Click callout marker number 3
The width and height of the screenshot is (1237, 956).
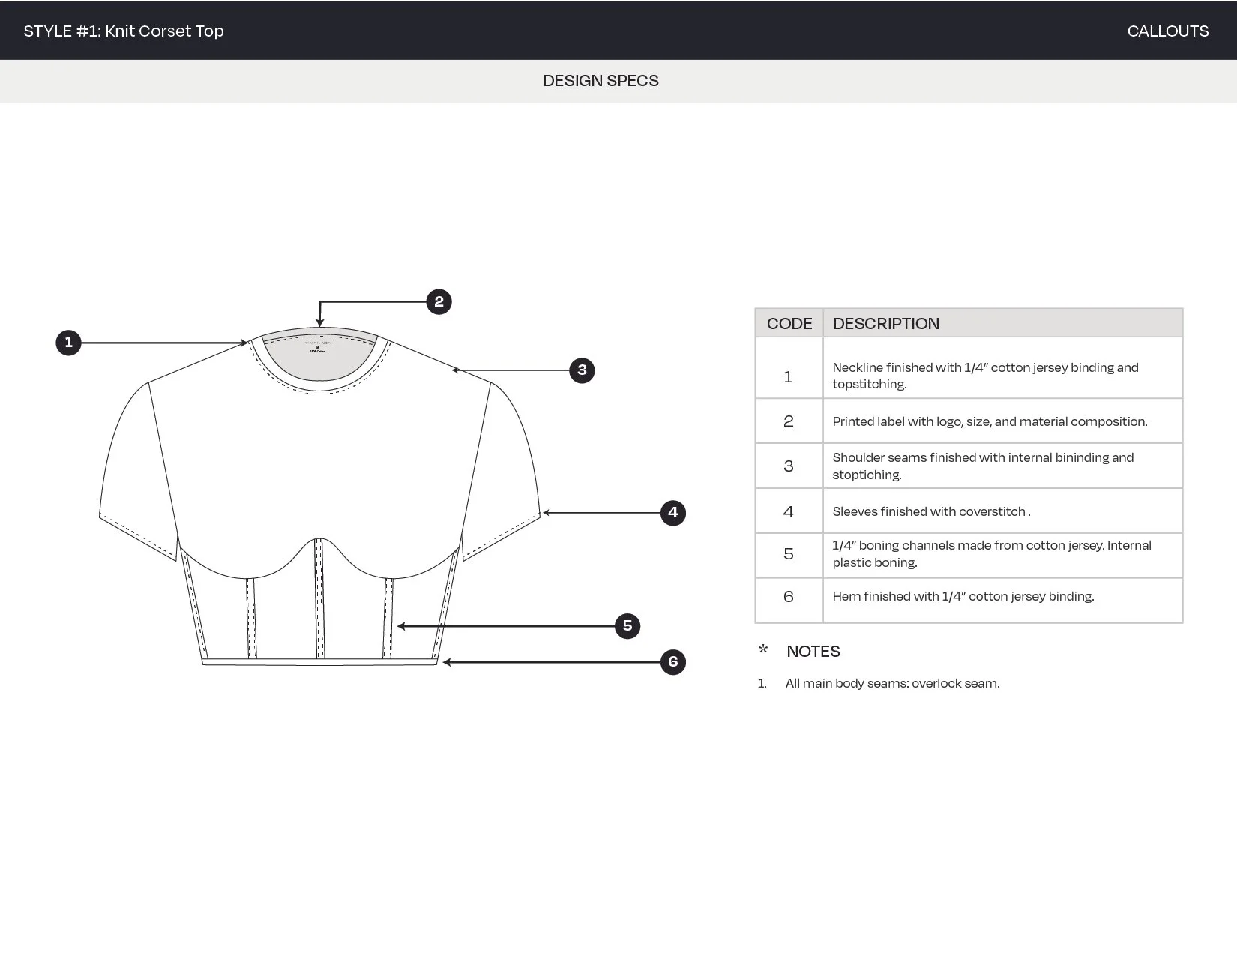click(582, 370)
